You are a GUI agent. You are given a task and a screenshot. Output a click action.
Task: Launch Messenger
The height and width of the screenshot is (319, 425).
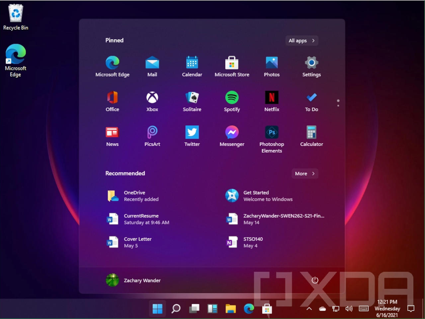pyautogui.click(x=232, y=136)
